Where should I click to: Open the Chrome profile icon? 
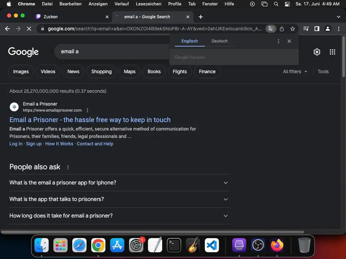(328, 29)
